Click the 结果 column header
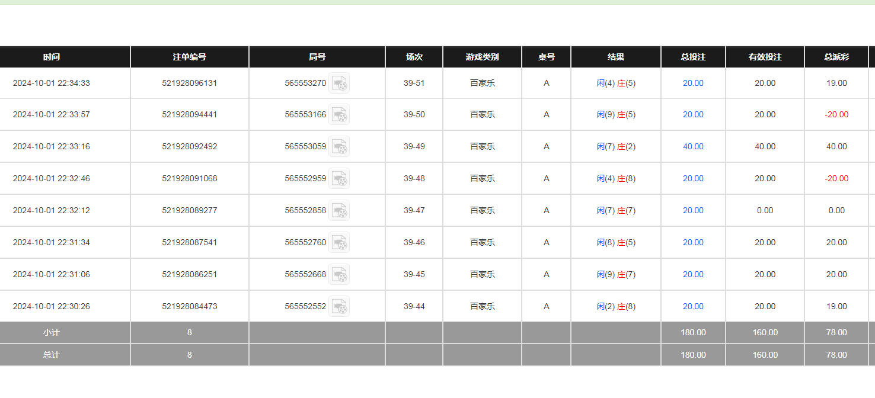 click(x=616, y=57)
